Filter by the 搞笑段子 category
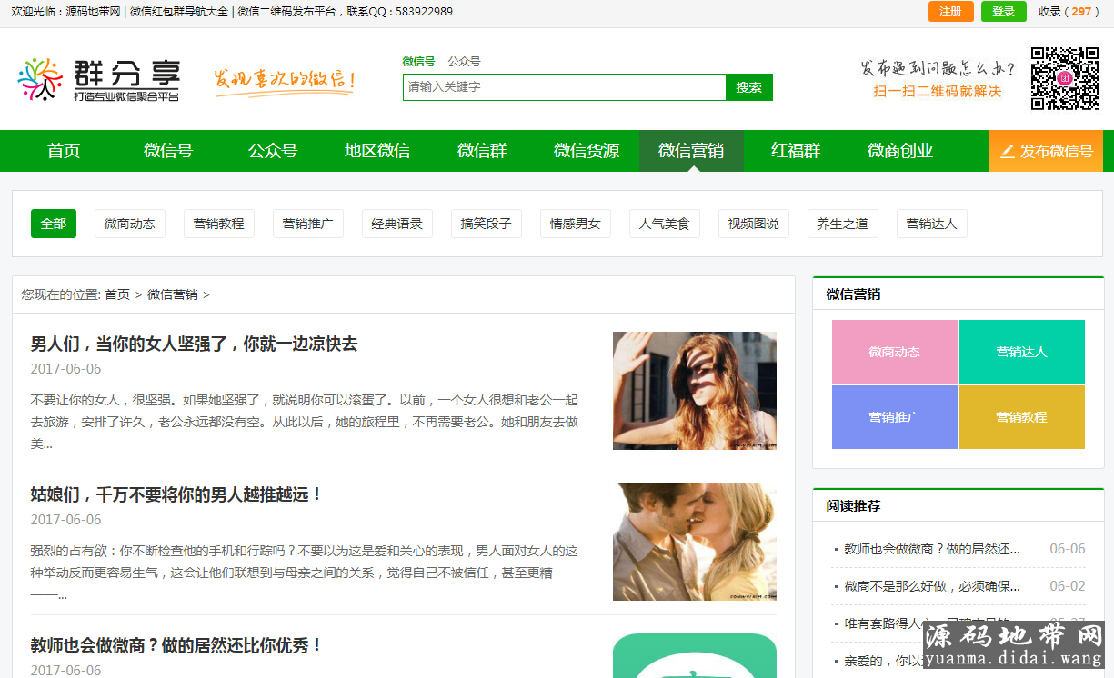This screenshot has height=678, width=1114. 486,224
